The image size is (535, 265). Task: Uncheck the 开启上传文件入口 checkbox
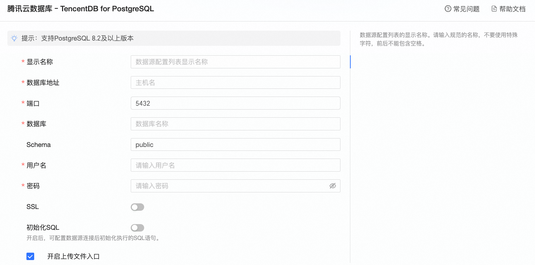(30, 257)
